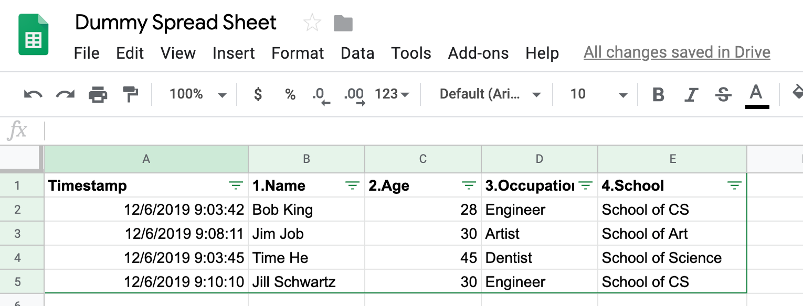Open the Google Sheets home icon

tap(34, 35)
